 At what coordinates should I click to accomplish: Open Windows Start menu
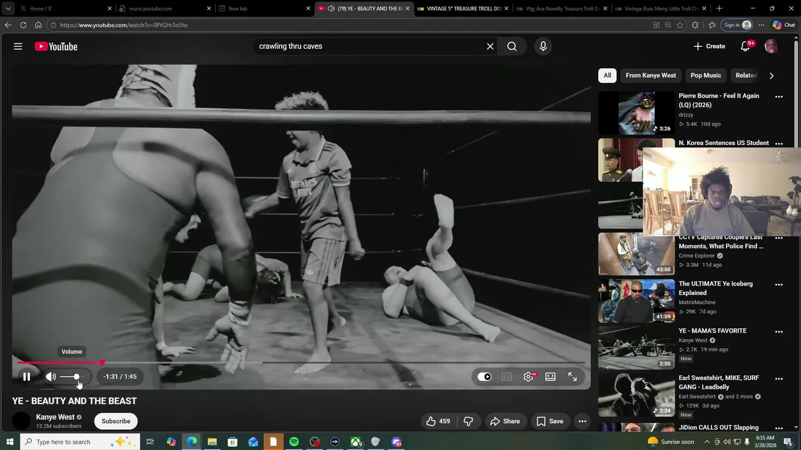click(x=9, y=442)
